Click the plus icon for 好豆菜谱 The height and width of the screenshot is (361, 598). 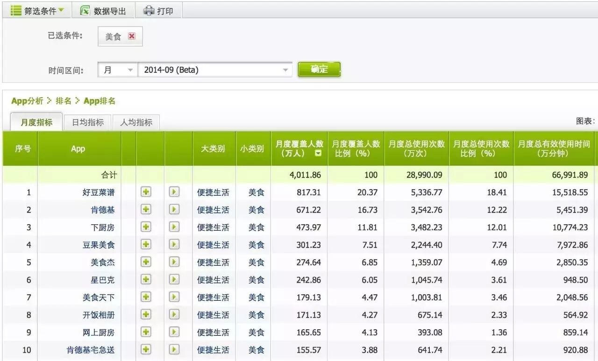coord(146,192)
